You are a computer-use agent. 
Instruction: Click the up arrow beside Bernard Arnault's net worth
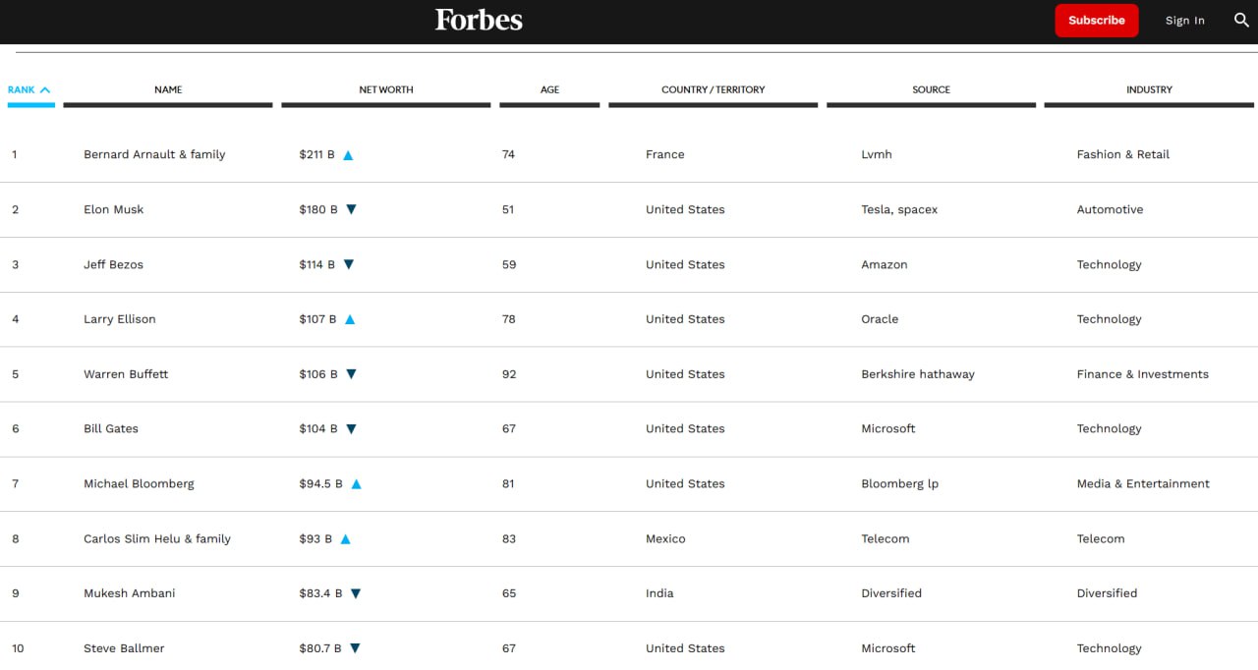pyautogui.click(x=348, y=155)
